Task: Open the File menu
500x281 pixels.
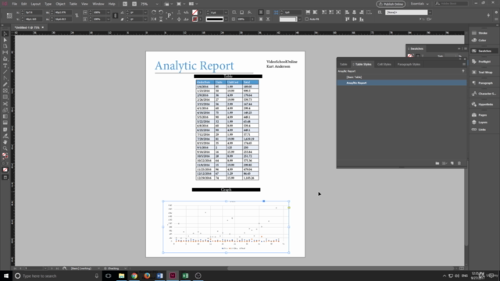Action: 14,4
